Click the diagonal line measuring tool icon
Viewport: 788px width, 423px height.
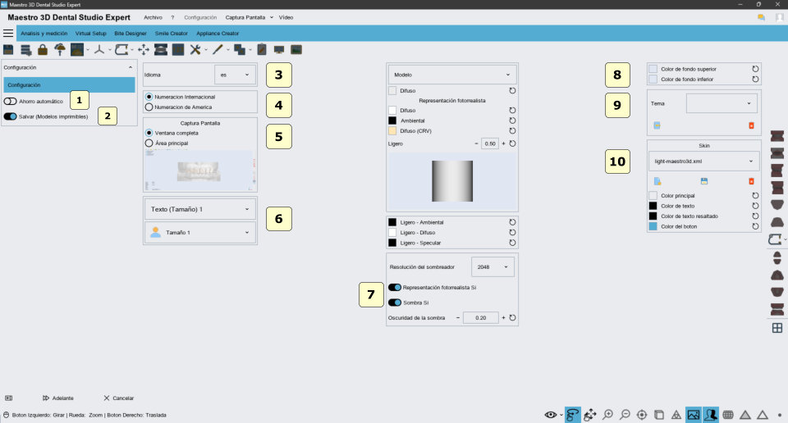click(x=218, y=49)
